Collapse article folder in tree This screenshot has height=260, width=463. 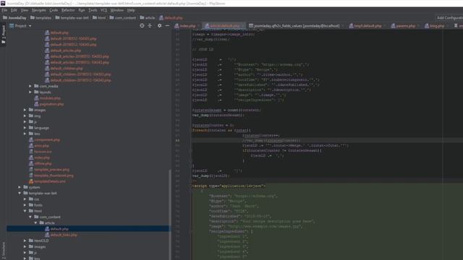pyautogui.click(x=35, y=223)
